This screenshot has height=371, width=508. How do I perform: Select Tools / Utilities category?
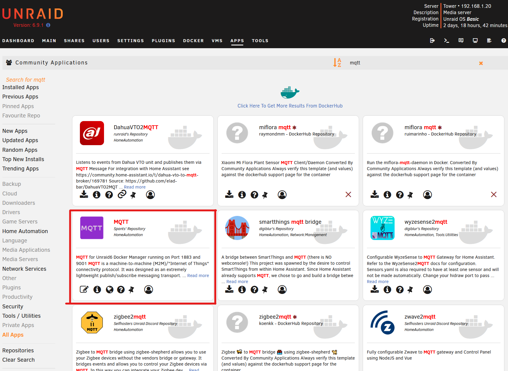pos(21,316)
